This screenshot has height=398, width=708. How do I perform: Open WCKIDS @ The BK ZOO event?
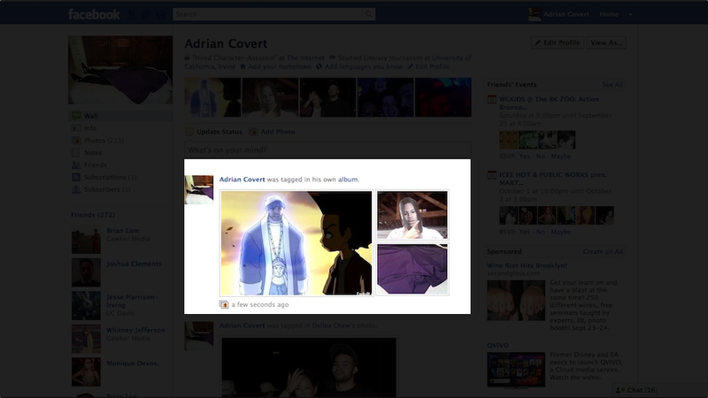click(x=549, y=103)
